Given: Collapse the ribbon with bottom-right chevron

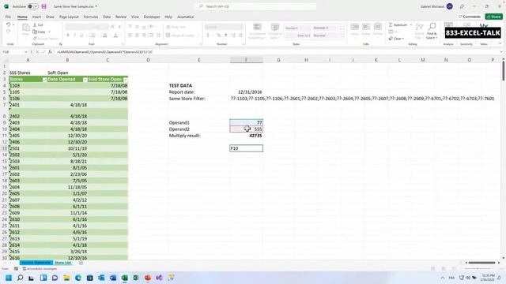Looking at the screenshot, I should [500, 44].
